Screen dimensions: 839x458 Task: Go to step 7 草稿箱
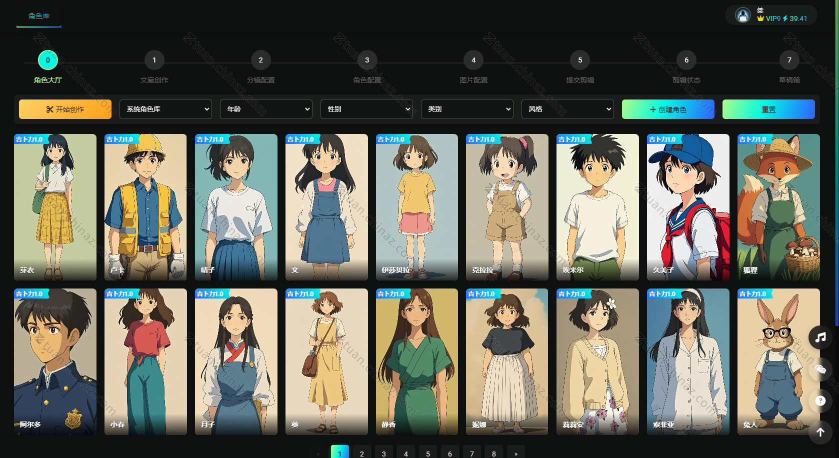[x=789, y=60]
